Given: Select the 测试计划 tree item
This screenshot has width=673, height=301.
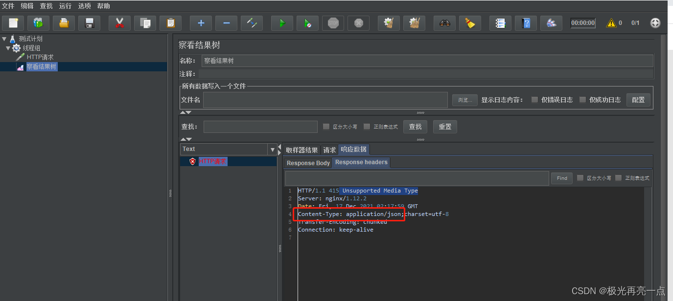Looking at the screenshot, I should tap(30, 39).
